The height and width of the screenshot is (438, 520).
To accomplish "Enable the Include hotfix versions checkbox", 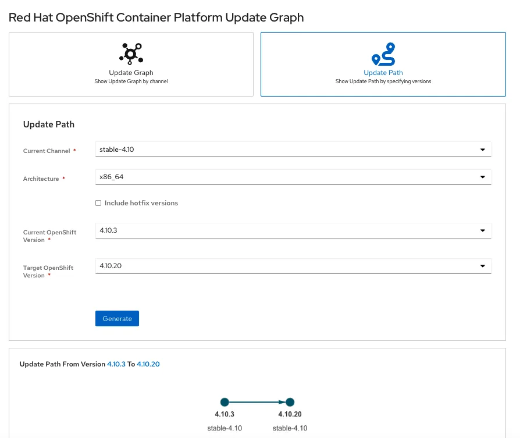I will click(98, 203).
